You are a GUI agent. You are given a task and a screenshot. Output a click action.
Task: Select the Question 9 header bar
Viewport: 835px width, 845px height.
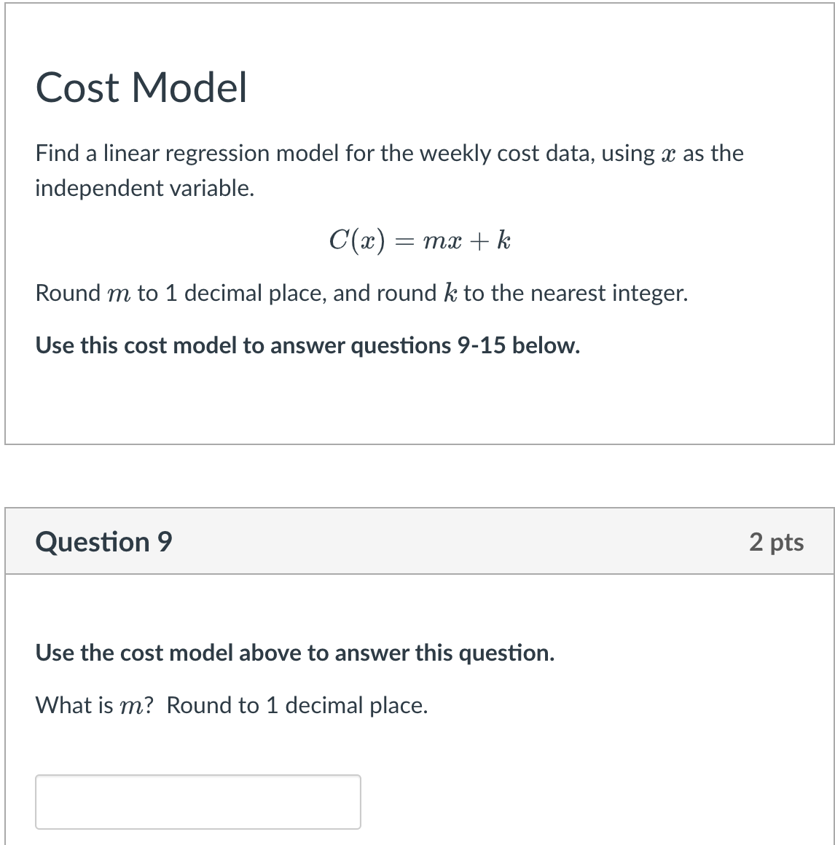pyautogui.click(x=417, y=541)
